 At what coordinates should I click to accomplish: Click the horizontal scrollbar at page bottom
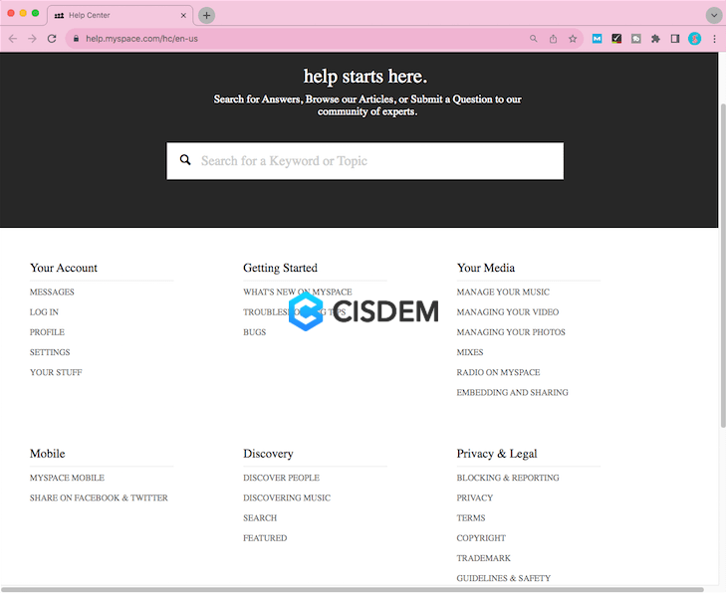pyautogui.click(x=353, y=589)
